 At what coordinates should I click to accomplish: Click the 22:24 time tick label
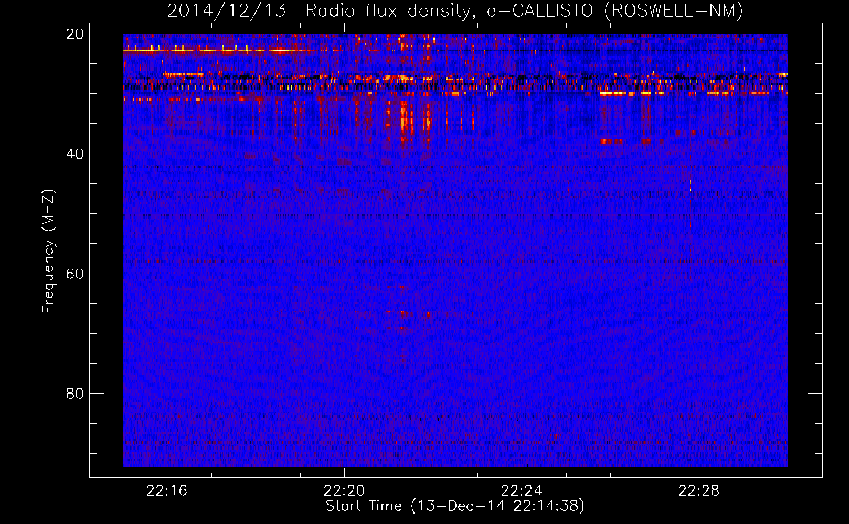click(521, 491)
